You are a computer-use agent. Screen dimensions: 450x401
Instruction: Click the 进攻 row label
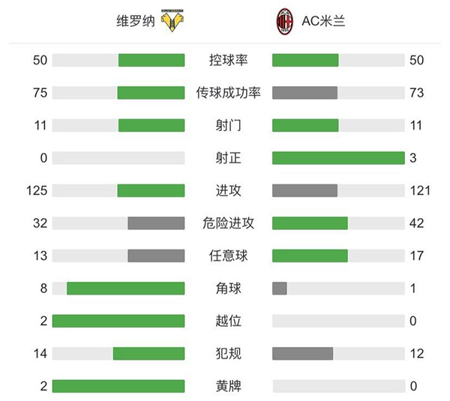(x=228, y=190)
